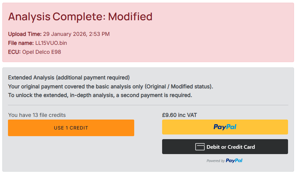Click the 'To unlock the extended' sentence

click(x=100, y=95)
